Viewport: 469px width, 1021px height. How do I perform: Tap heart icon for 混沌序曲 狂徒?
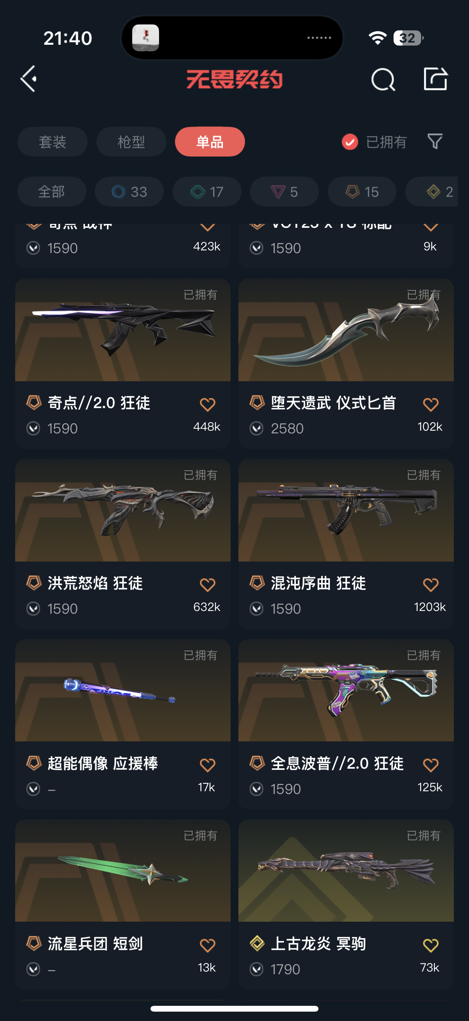(430, 584)
